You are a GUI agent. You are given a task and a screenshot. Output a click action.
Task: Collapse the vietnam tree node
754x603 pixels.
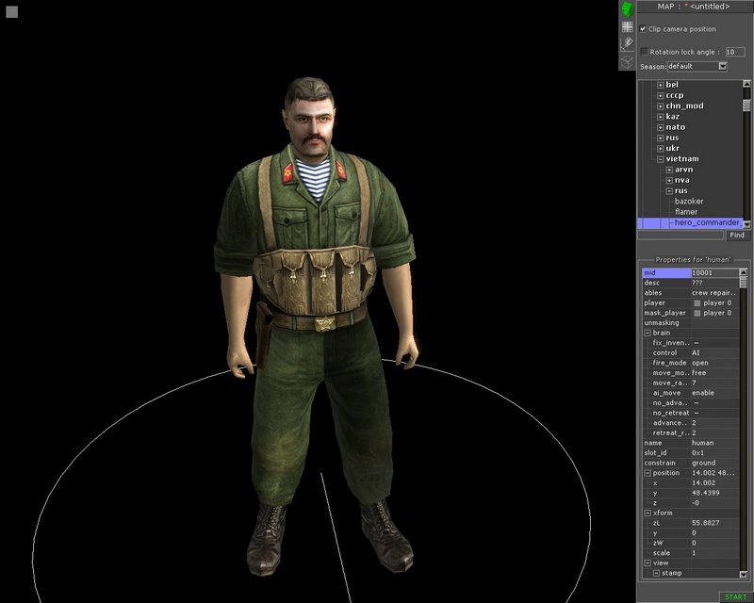(x=661, y=159)
